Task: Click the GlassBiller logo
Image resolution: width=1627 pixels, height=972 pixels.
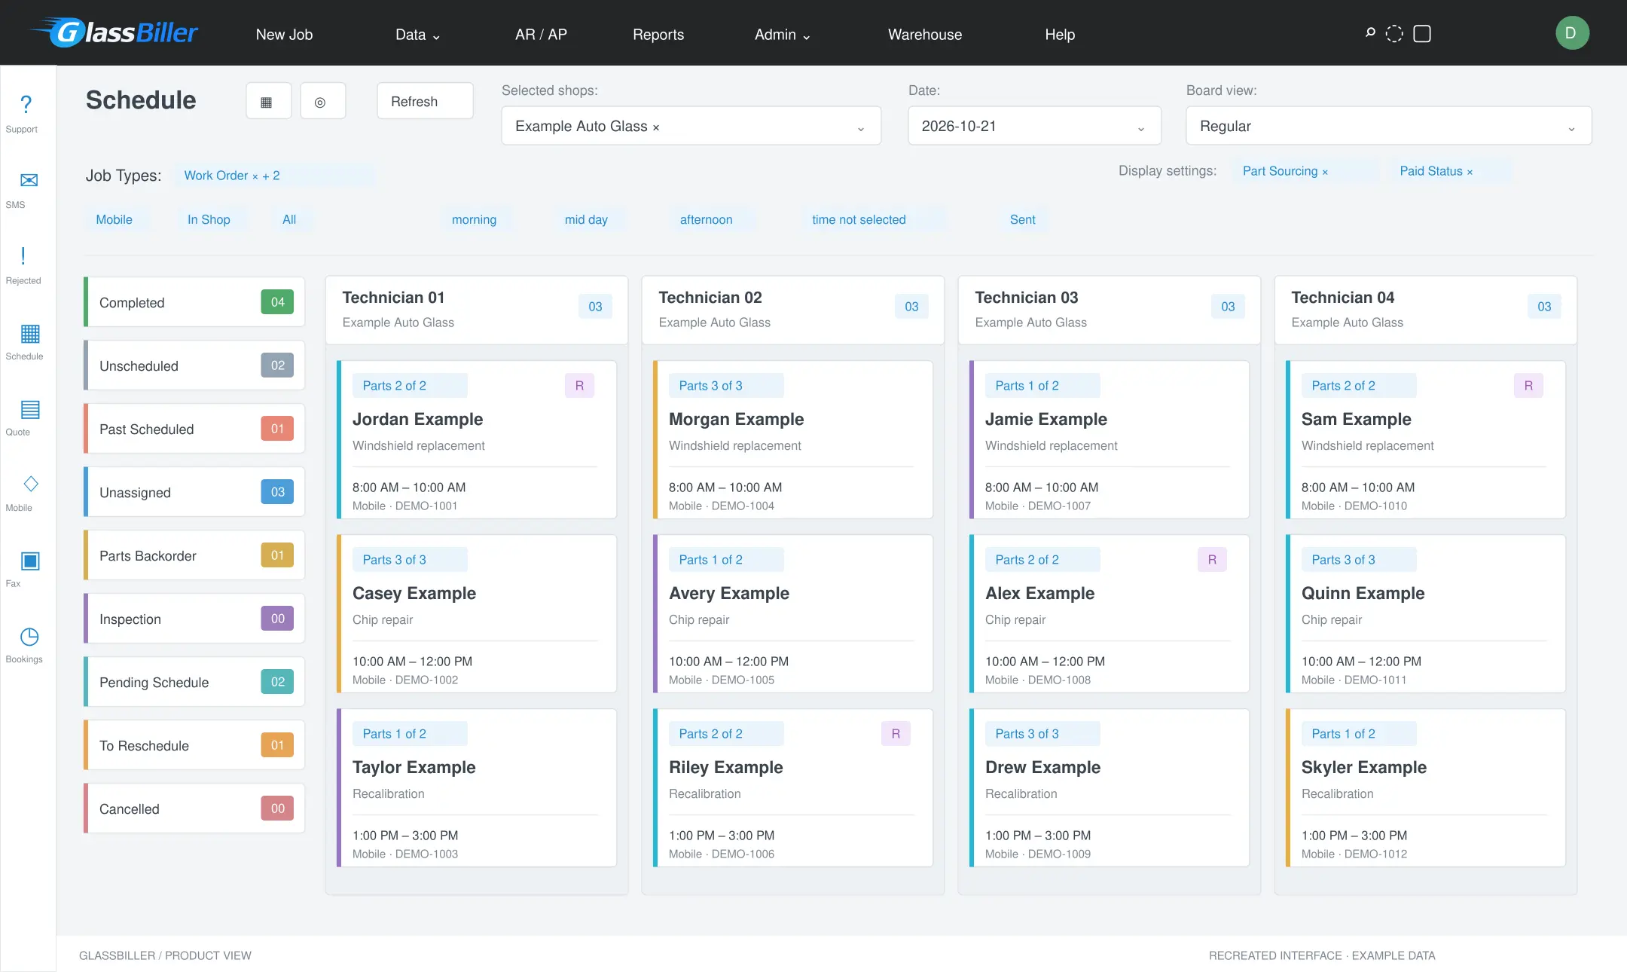Action: (114, 32)
